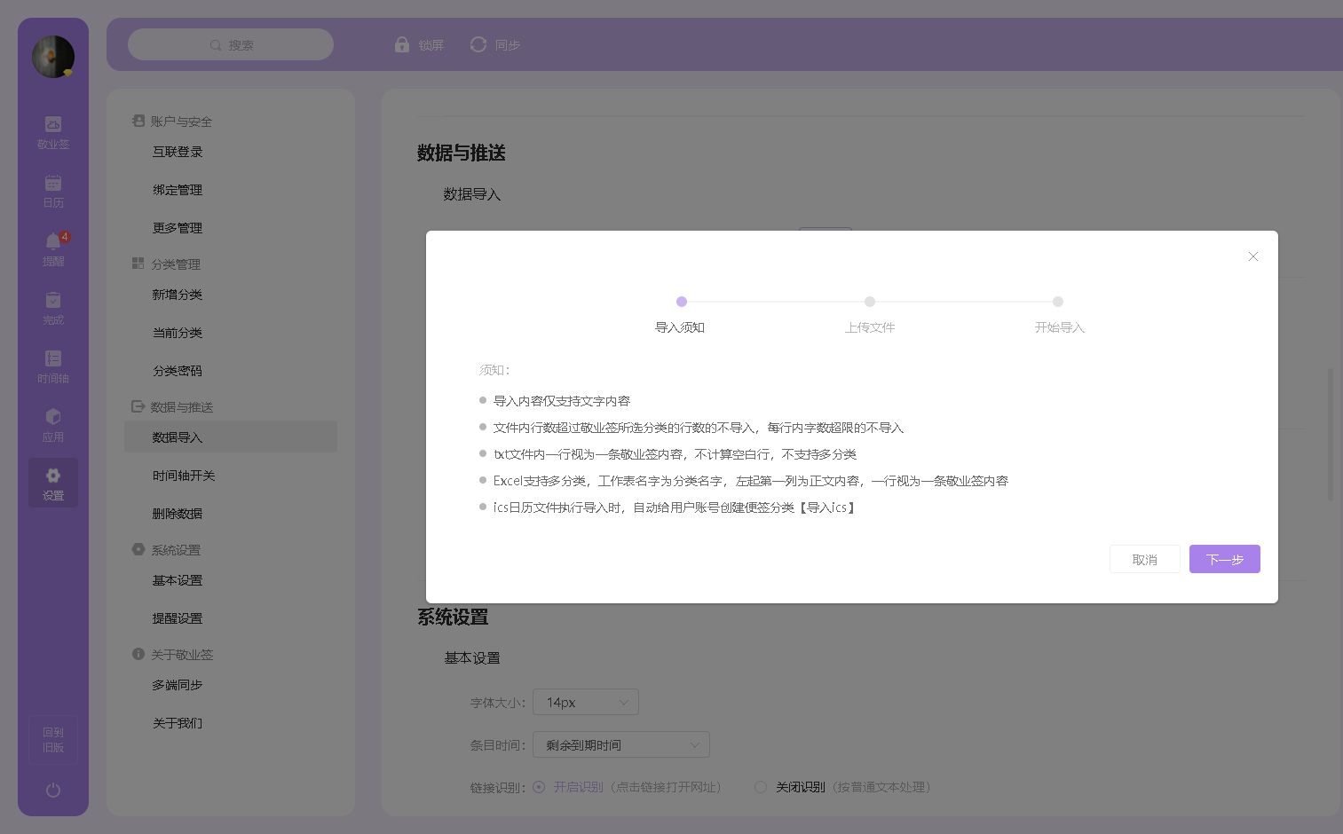The width and height of the screenshot is (1343, 834).
Task: Click the 回到旧版 button
Action: [x=53, y=740]
